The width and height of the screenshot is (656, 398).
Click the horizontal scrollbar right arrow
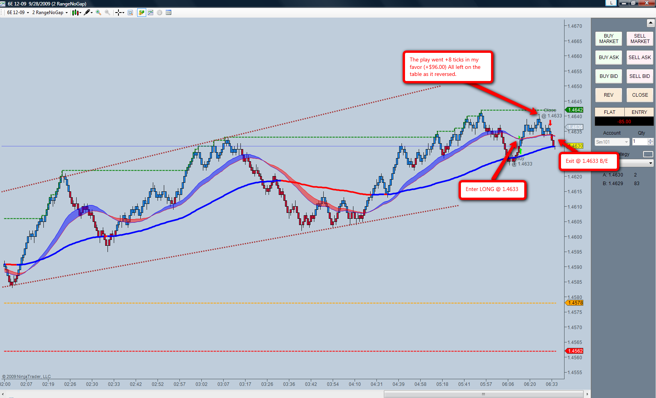587,394
